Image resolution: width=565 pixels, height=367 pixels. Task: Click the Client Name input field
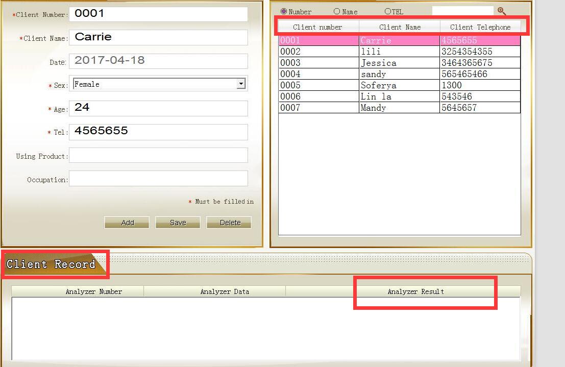[x=159, y=37]
